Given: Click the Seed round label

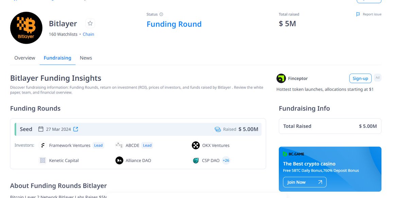Looking at the screenshot, I should click(x=26, y=129).
